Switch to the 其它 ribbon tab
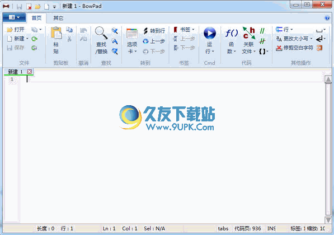Screen dimensions: 334x235 pyautogui.click(x=58, y=18)
